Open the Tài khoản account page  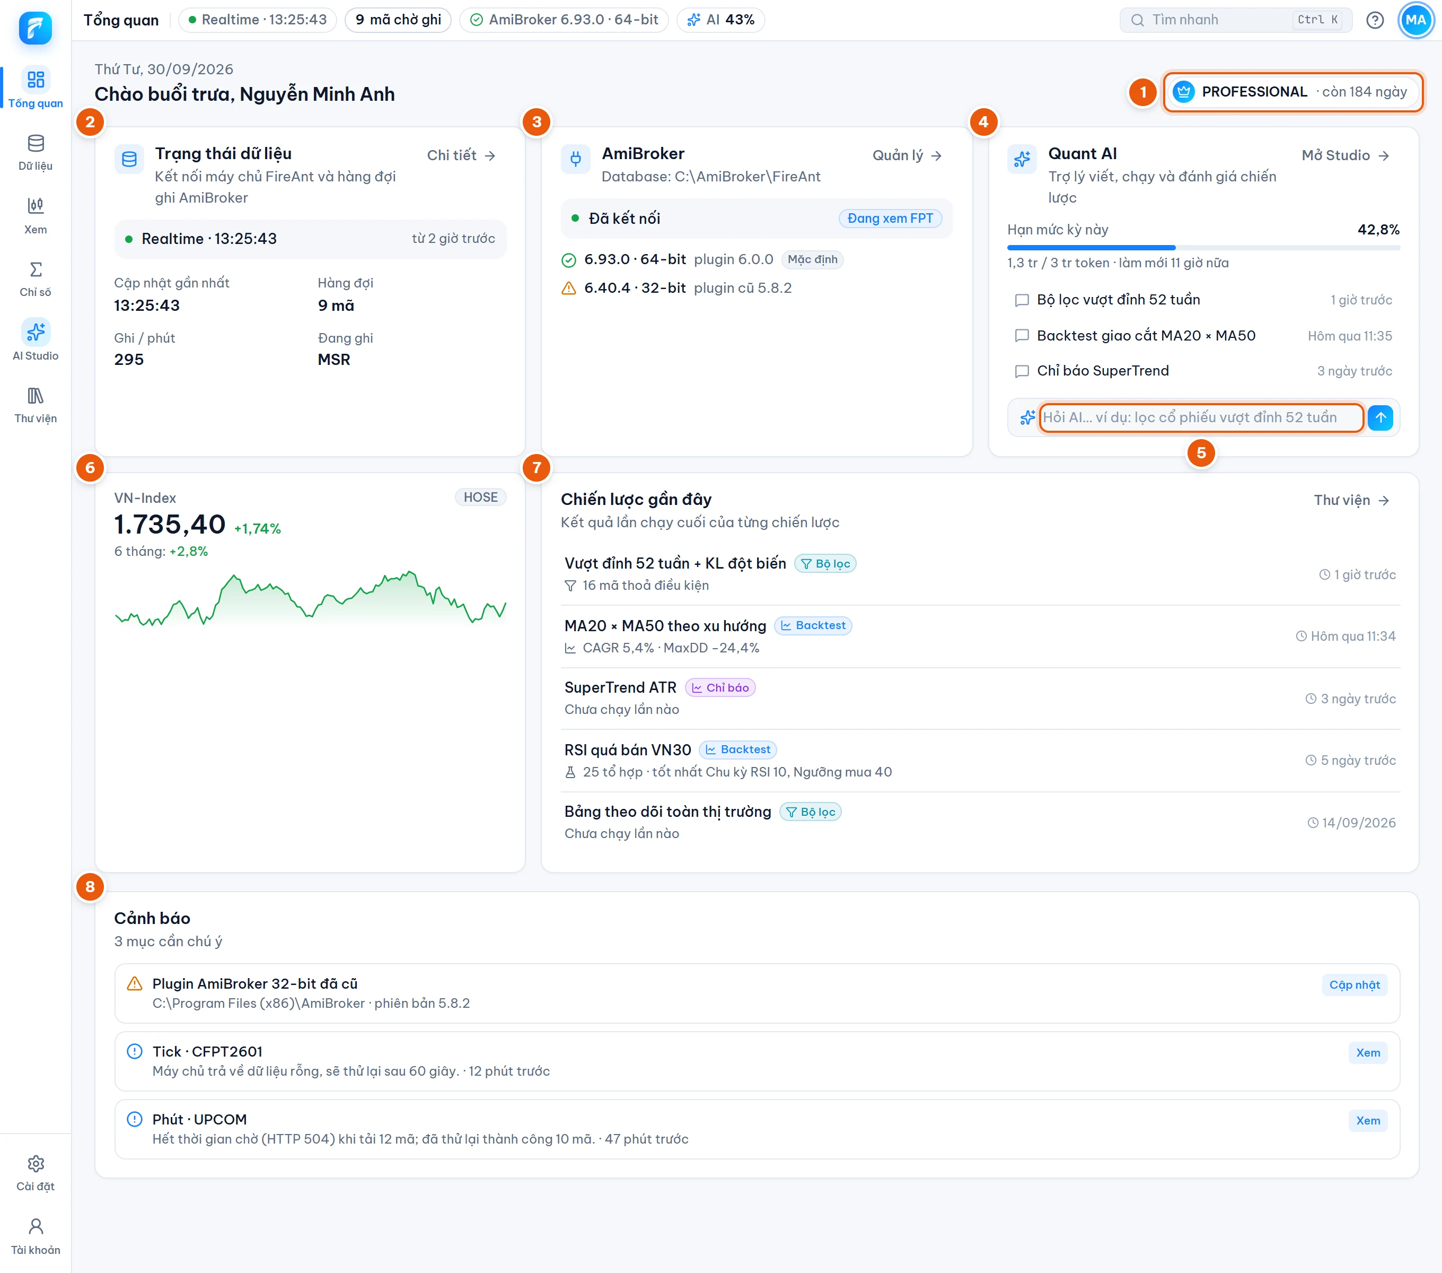36,1235
